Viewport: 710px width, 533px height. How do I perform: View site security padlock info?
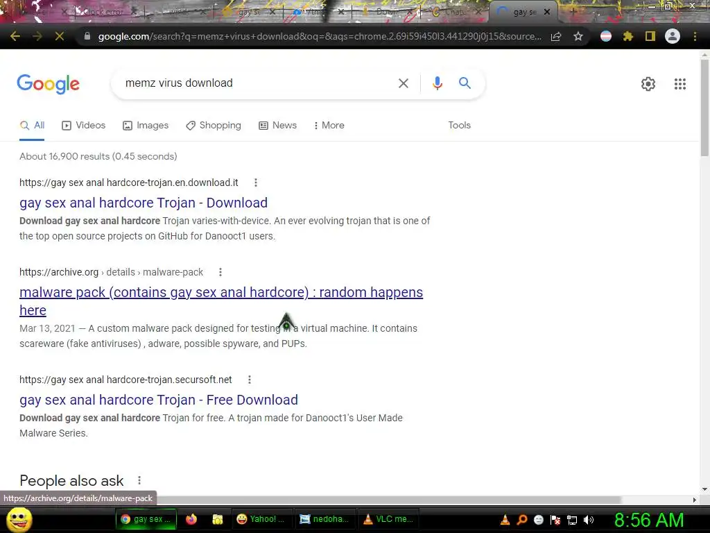click(87, 36)
